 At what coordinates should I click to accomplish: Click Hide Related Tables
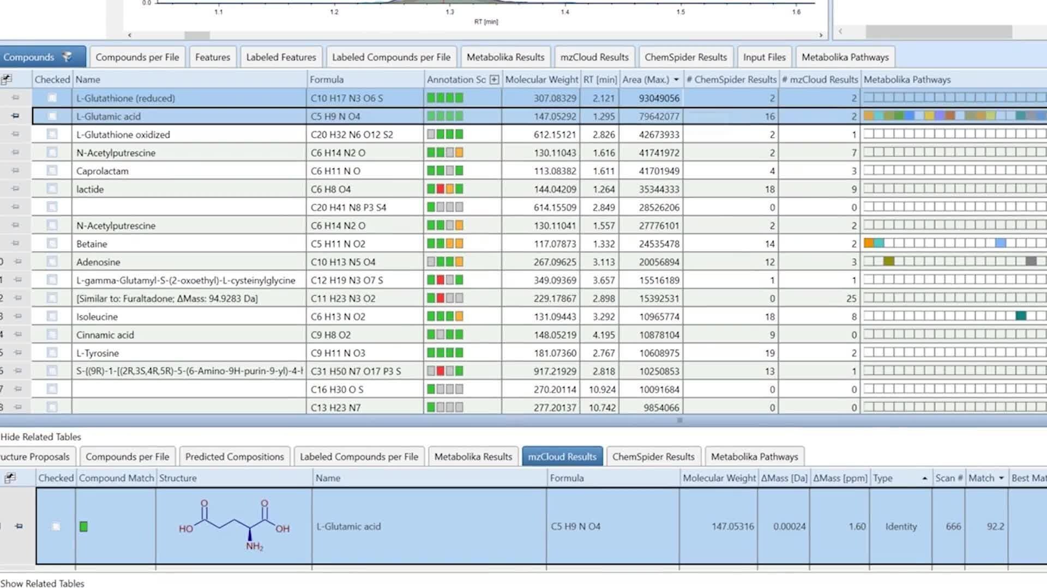pyautogui.click(x=41, y=437)
